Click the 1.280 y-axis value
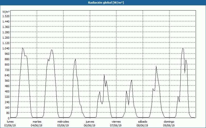 (x=6, y=32)
